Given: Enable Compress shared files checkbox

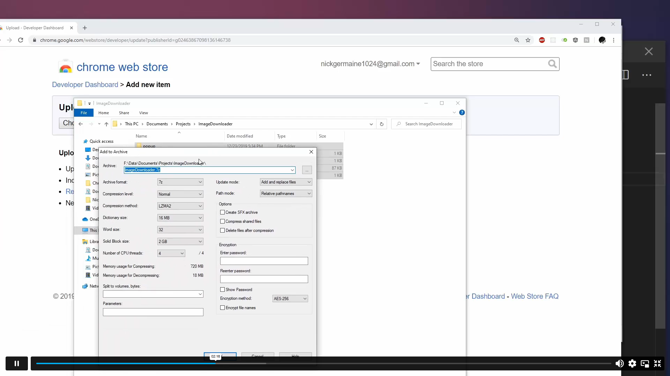Looking at the screenshot, I should click(x=222, y=221).
